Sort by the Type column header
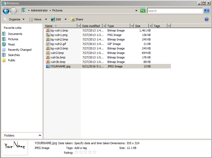 tap(118, 26)
